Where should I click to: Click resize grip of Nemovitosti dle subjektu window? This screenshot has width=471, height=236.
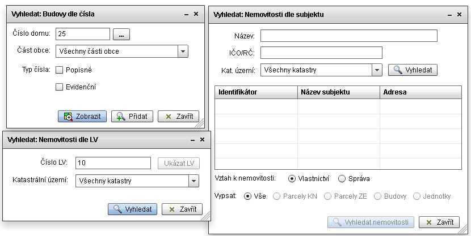(x=464, y=229)
